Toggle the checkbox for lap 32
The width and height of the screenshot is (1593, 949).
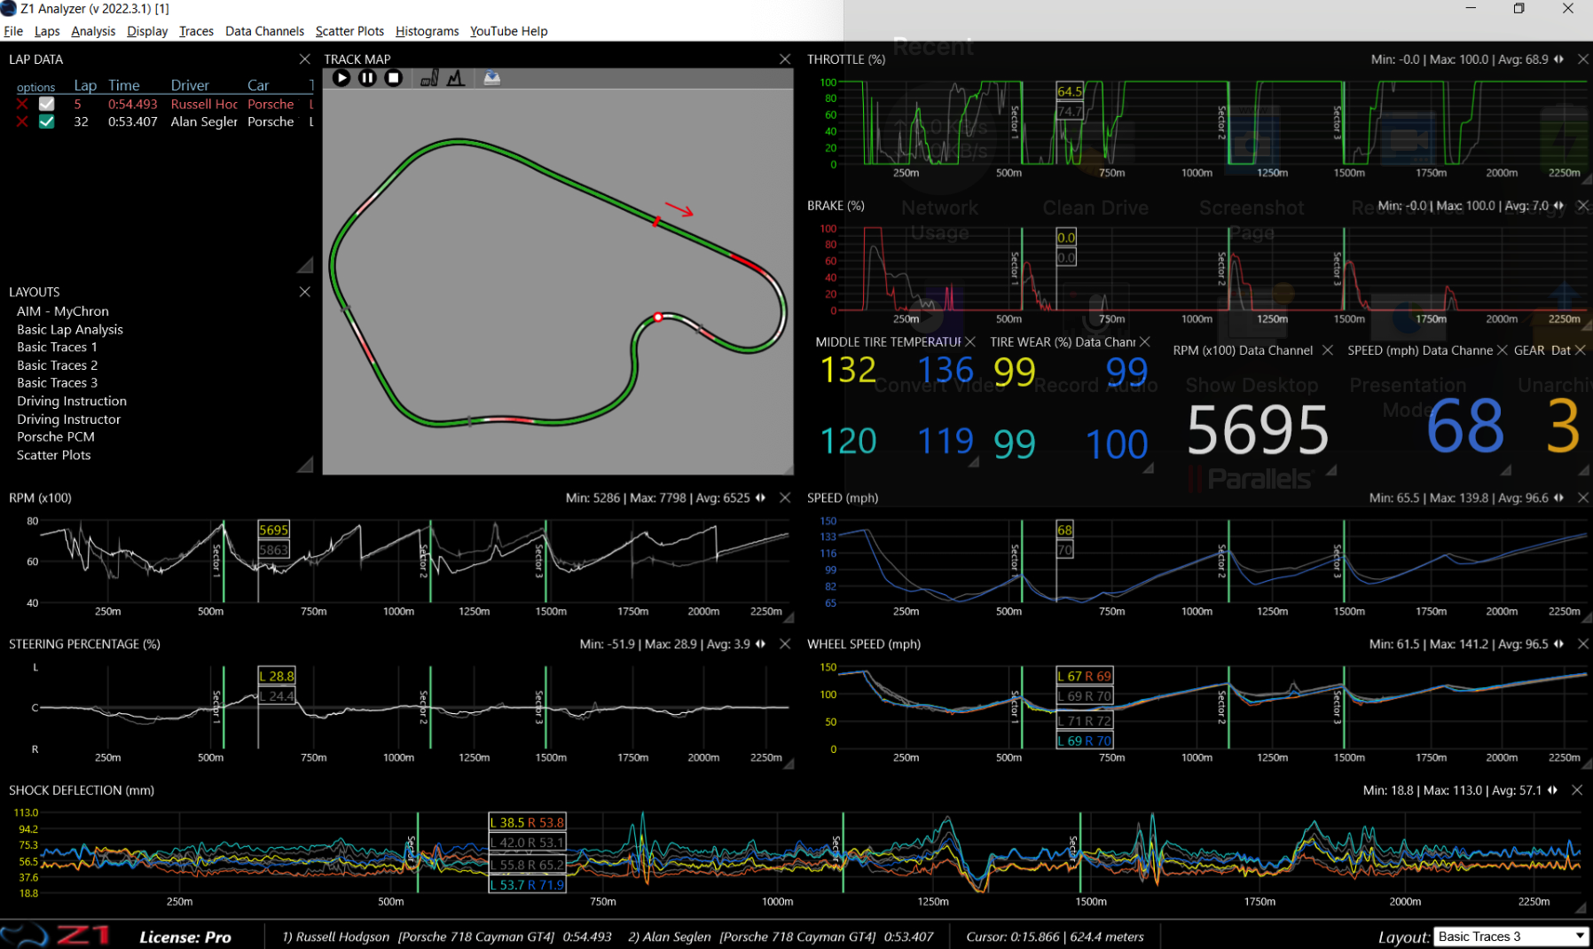[47, 122]
